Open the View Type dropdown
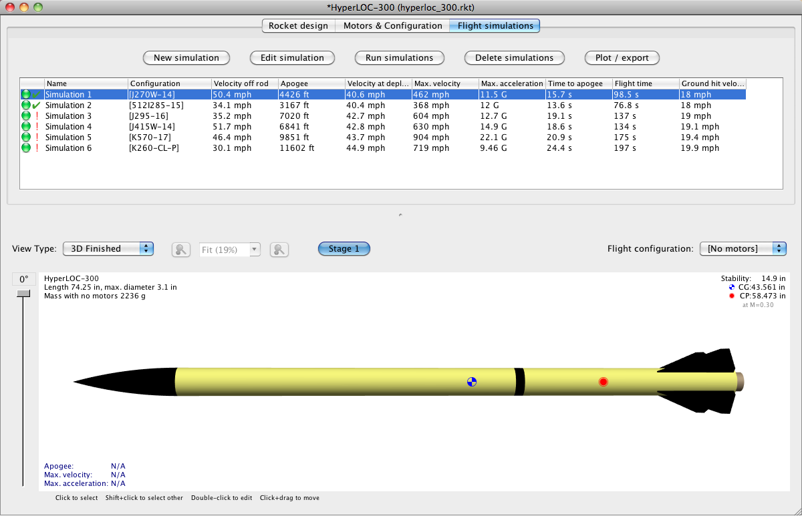Screen dimensions: 802x516 click(x=108, y=249)
